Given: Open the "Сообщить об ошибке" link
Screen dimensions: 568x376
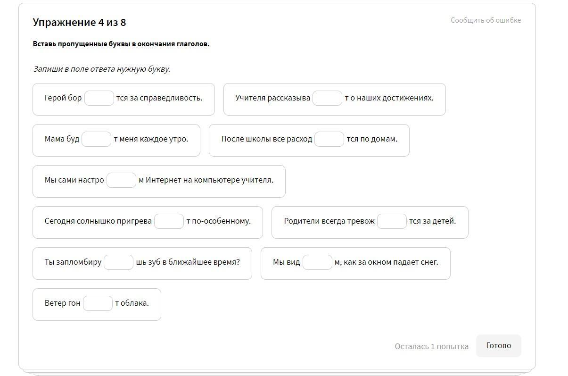Looking at the screenshot, I should coord(486,20).
